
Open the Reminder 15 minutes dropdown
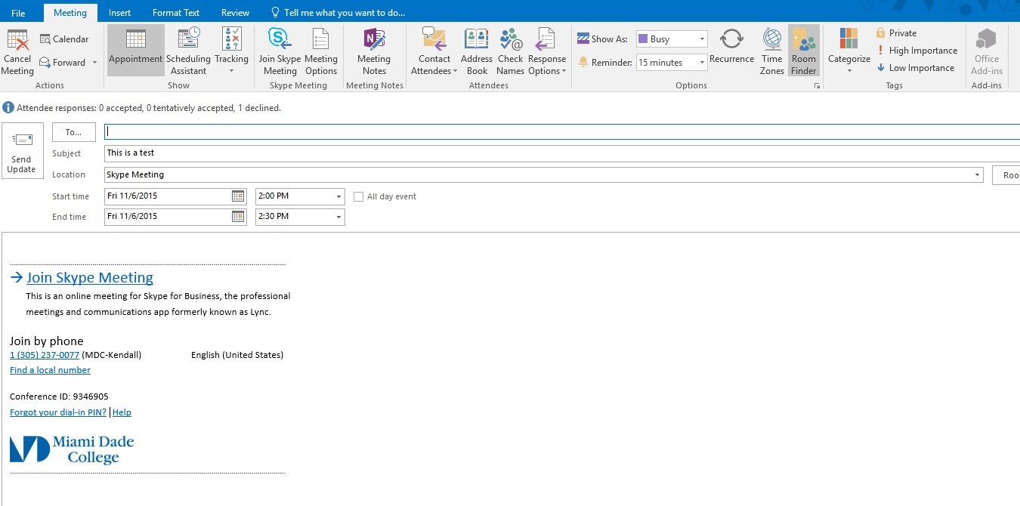702,63
